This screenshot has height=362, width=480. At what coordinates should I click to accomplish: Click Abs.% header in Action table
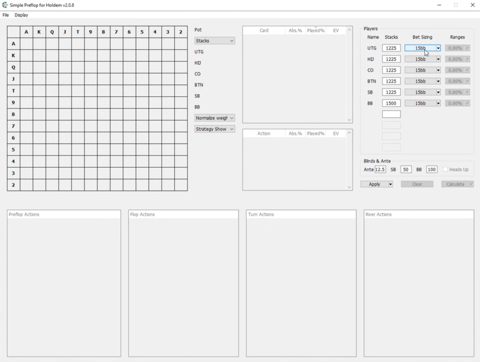pos(295,133)
